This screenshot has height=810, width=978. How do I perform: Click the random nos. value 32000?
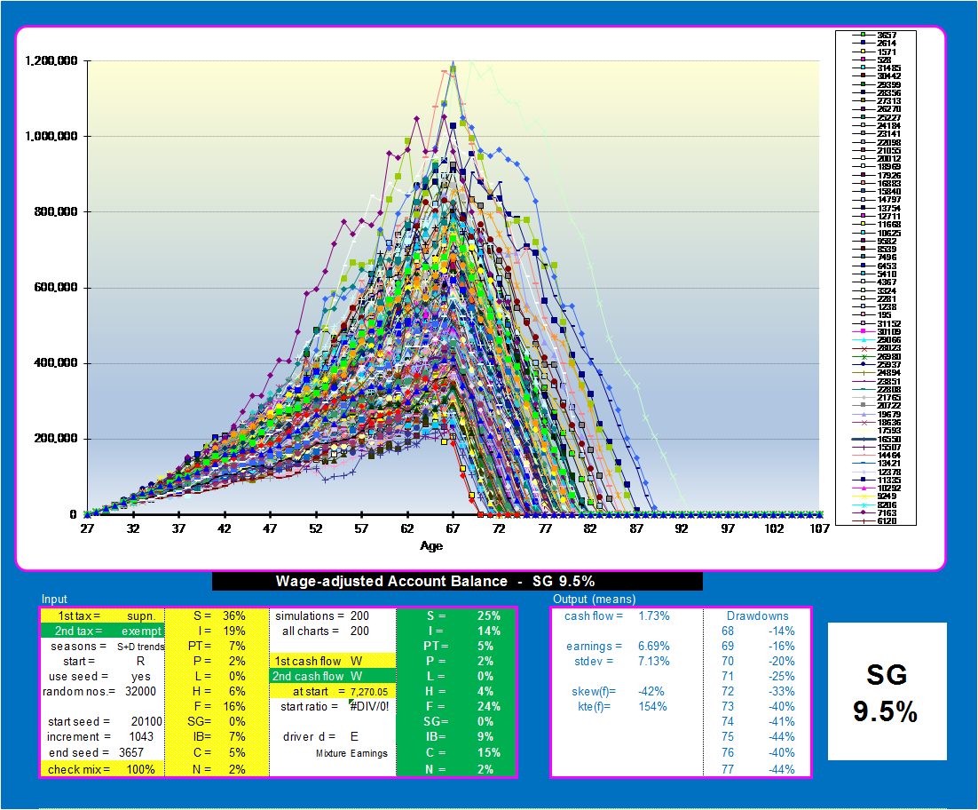coord(141,692)
